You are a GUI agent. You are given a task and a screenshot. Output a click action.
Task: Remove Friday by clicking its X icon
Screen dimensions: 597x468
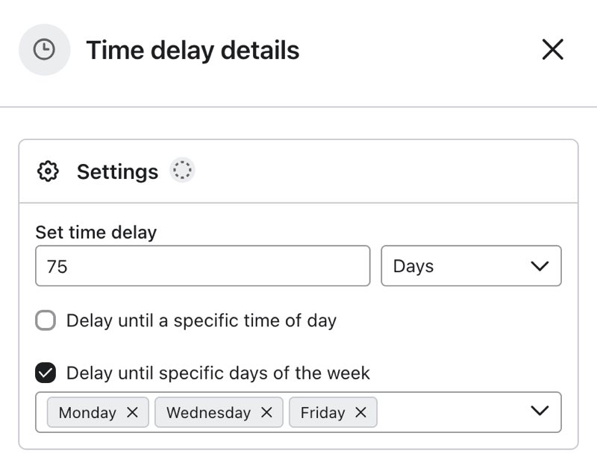click(361, 411)
